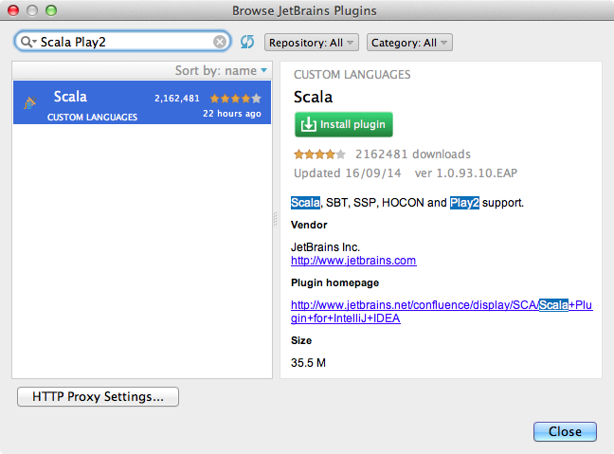Click 'Updated 16/09/14' text
The height and width of the screenshot is (454, 614).
pyautogui.click(x=348, y=173)
